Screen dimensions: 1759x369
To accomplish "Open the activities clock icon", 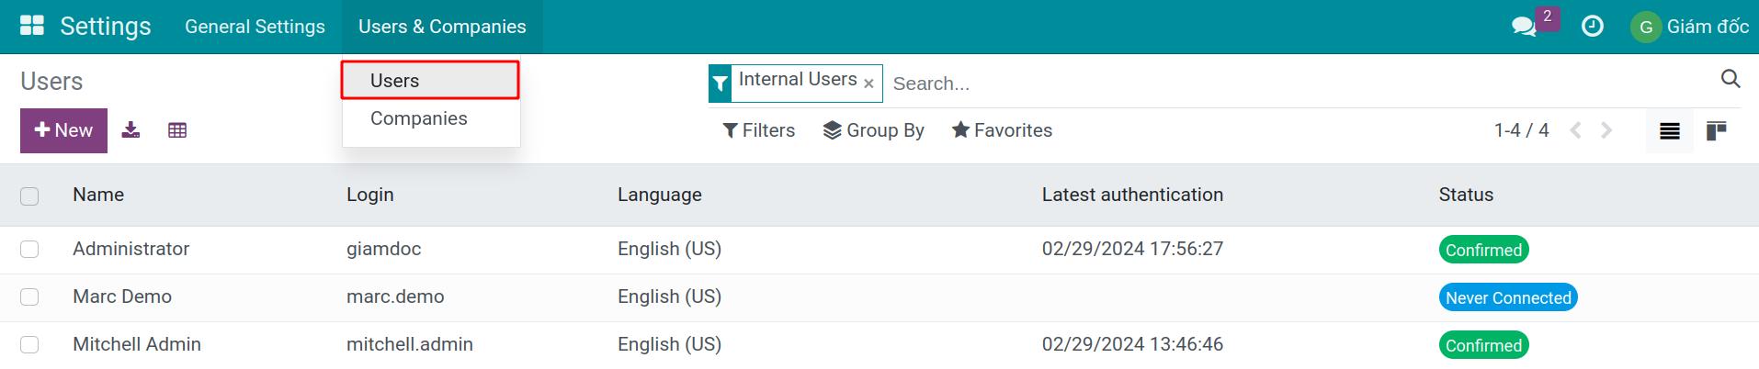I will [x=1593, y=27].
